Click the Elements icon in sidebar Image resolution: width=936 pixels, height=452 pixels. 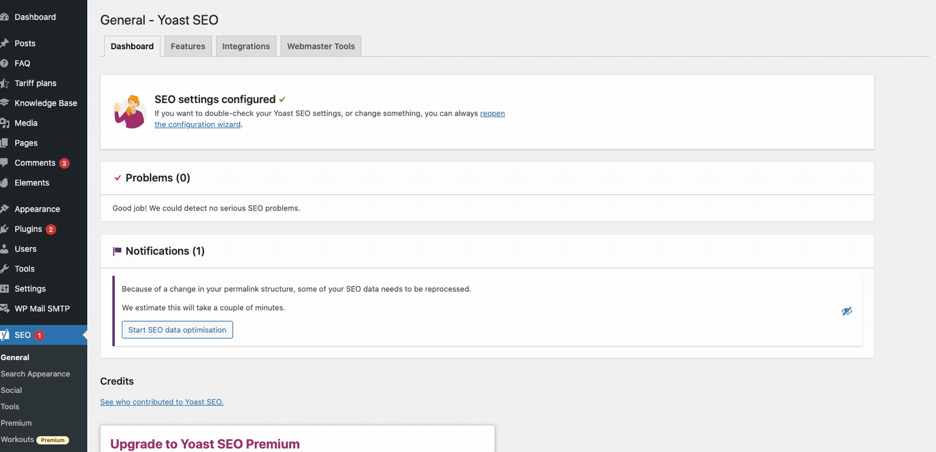tap(4, 182)
